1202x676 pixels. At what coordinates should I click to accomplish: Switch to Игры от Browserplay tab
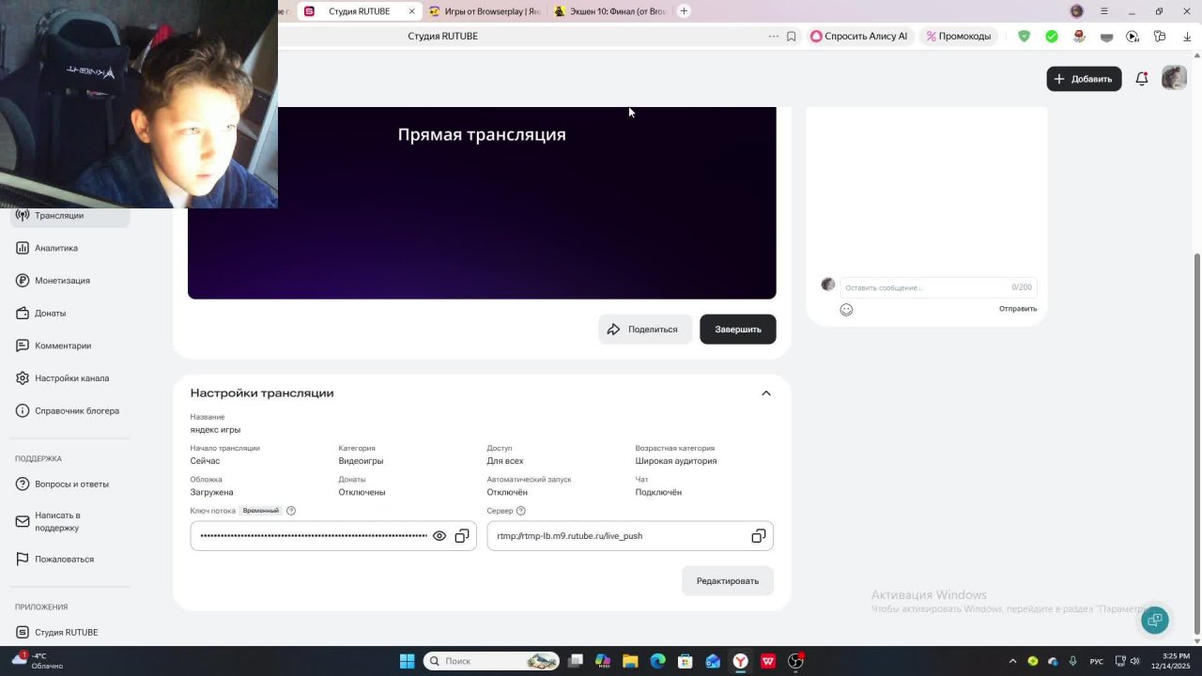[485, 11]
